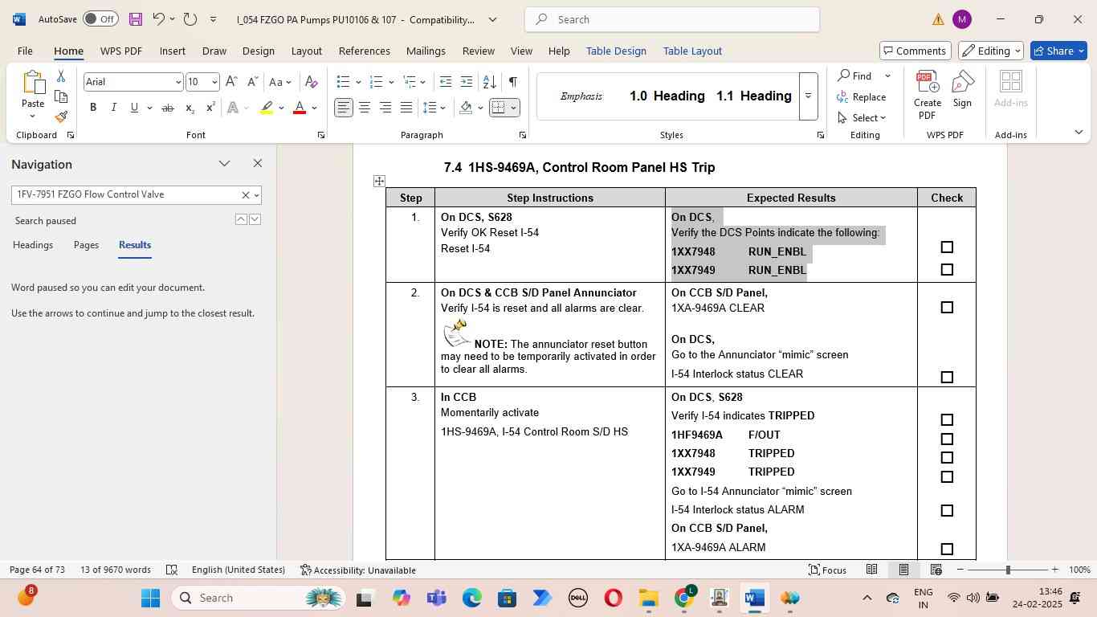This screenshot has width=1097, height=617.
Task: Apply Superscript formatting
Action: click(210, 108)
